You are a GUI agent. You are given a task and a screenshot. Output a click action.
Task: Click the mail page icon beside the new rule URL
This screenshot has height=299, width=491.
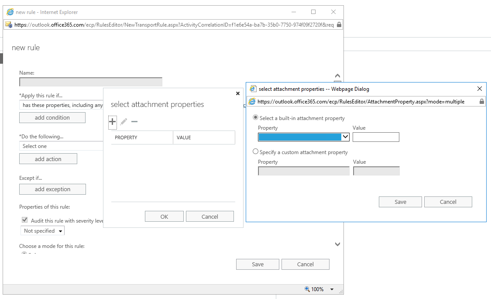8,25
